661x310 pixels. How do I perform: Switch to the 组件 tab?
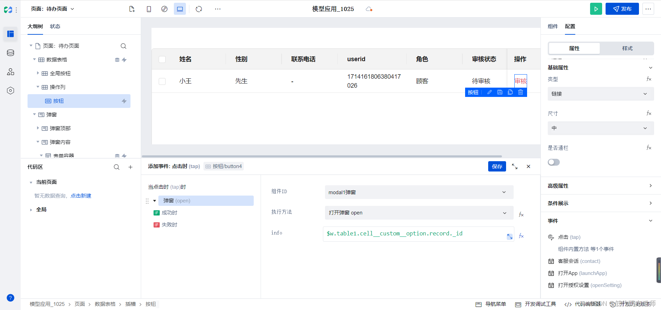(553, 26)
